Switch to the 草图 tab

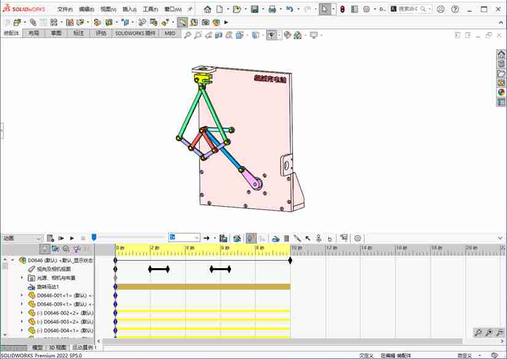point(56,33)
